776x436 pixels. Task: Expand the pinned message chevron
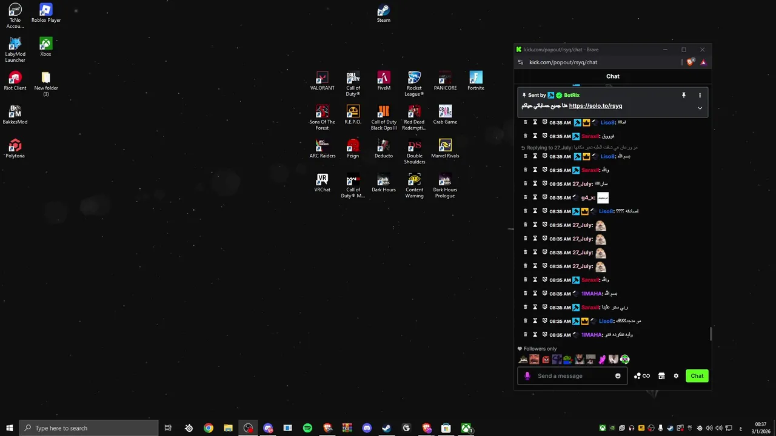coord(700,108)
